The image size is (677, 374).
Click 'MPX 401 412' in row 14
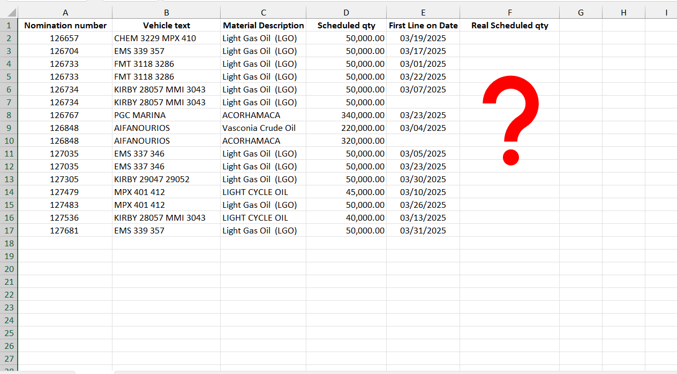click(x=167, y=192)
